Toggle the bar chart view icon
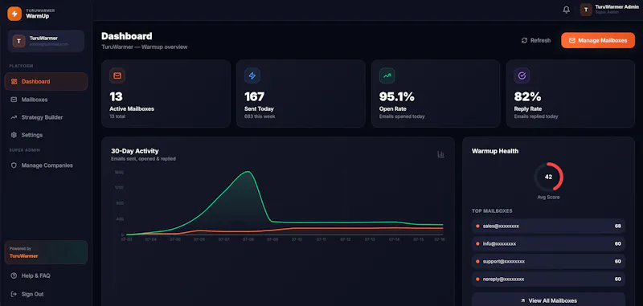643x306 pixels. click(x=440, y=154)
